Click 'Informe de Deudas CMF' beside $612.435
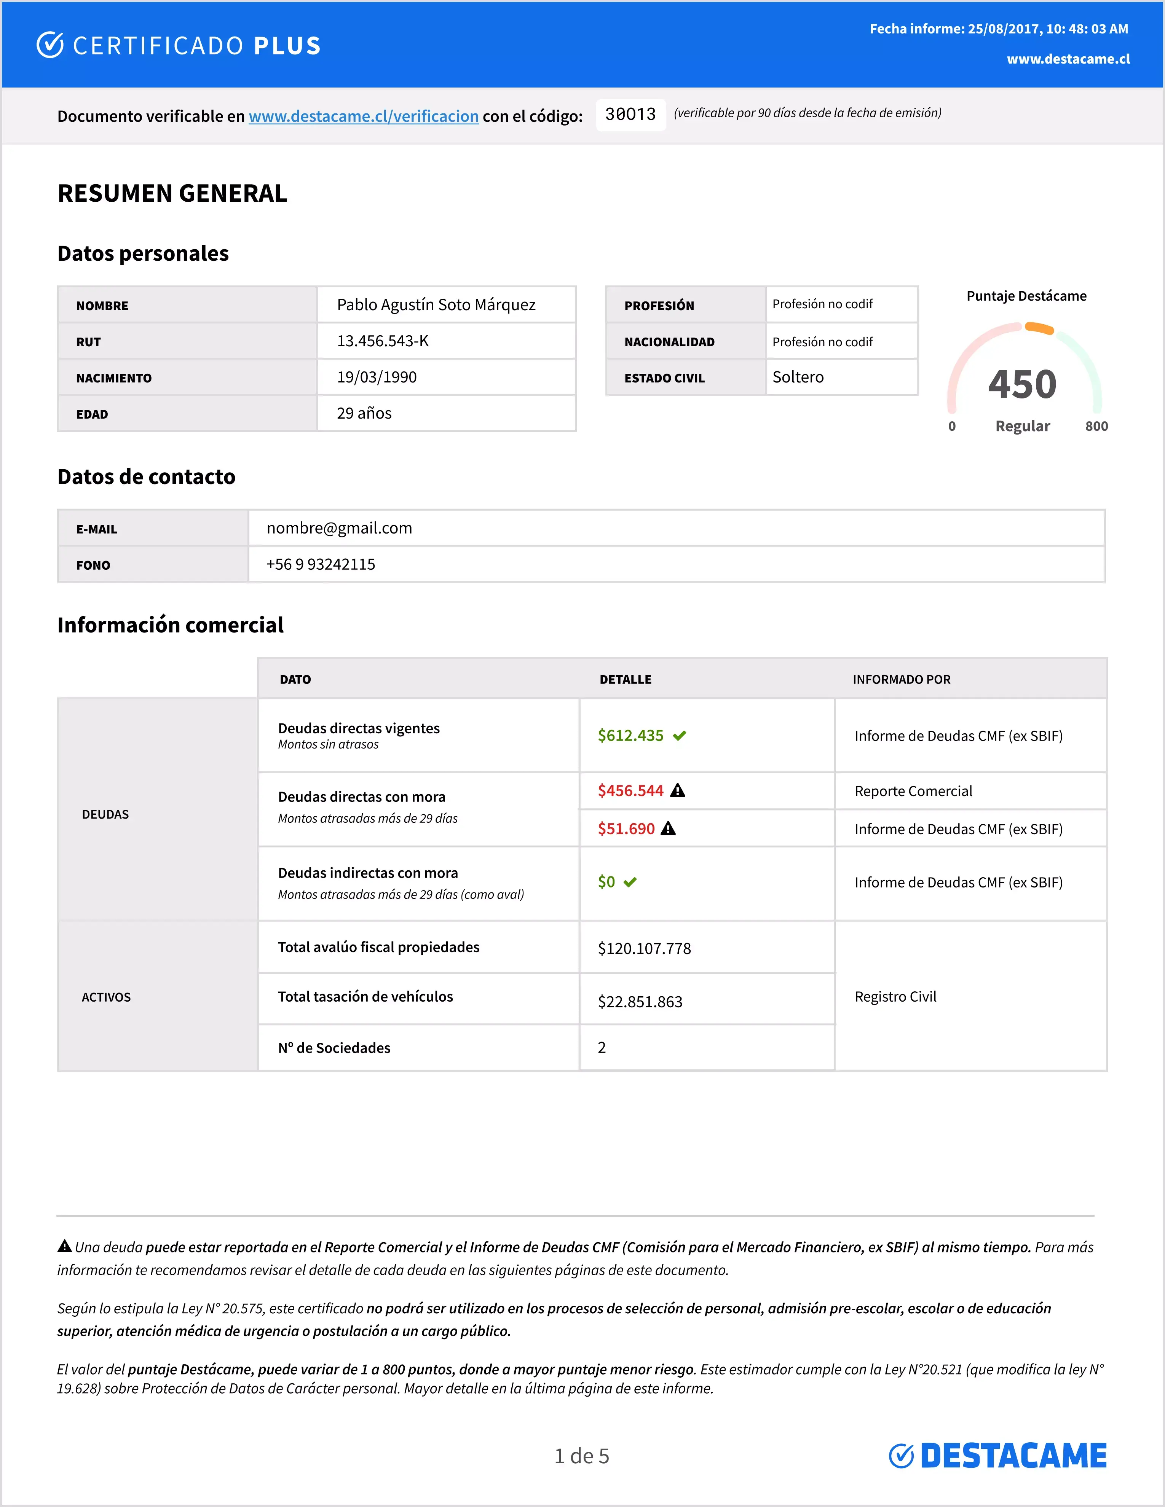This screenshot has width=1165, height=1507. point(959,736)
